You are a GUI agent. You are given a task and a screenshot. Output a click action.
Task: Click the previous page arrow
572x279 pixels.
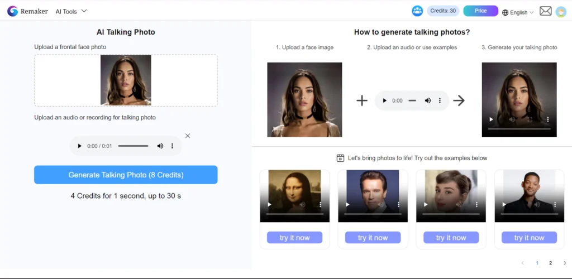(522, 263)
